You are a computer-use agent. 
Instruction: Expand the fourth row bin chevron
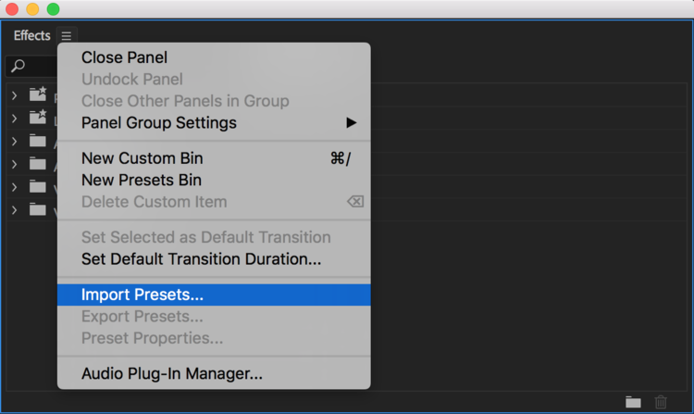tap(15, 165)
